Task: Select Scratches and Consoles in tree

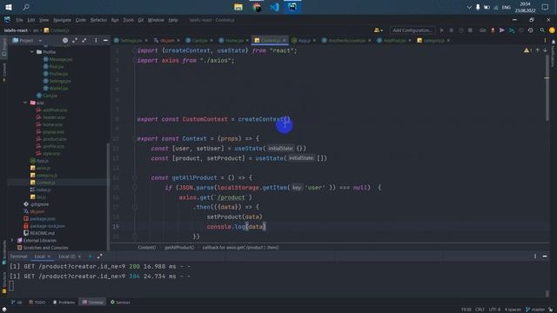Action: 43,248
